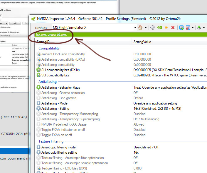Viewport: 207px width, 173px height.
Task: Select Toggle FXAA Indicator on or off row label
Action: click(63, 130)
